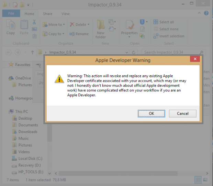Click the quick access Properties icon
This screenshot has width=213, height=186.
[15, 5]
